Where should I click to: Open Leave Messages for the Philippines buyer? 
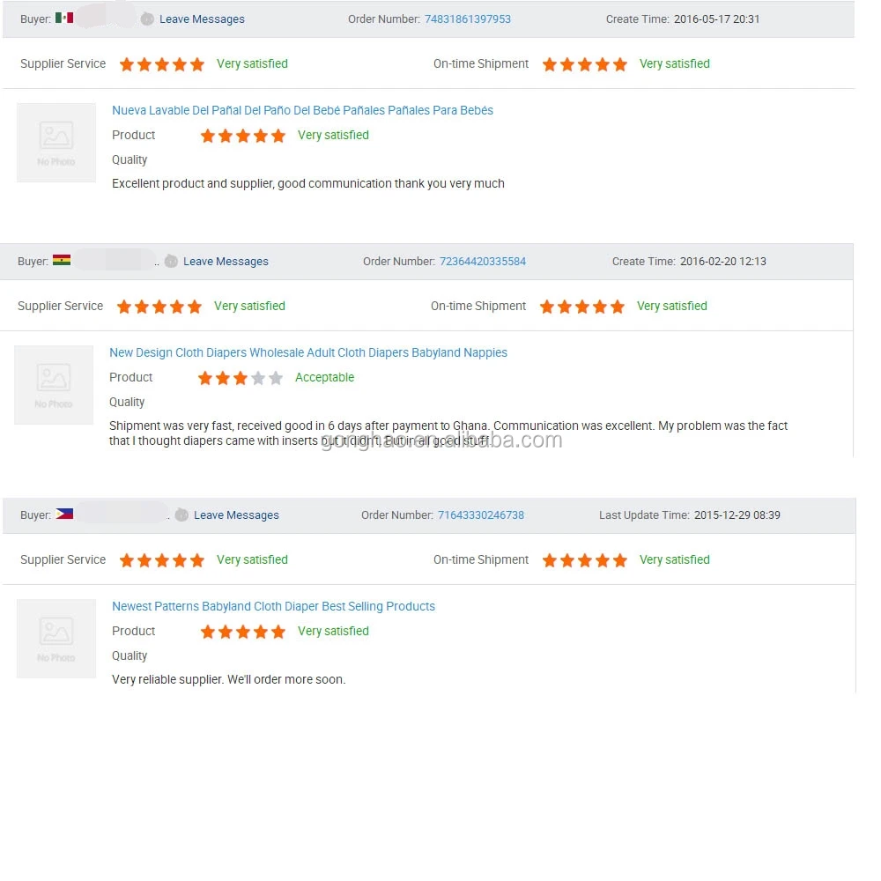tap(236, 515)
